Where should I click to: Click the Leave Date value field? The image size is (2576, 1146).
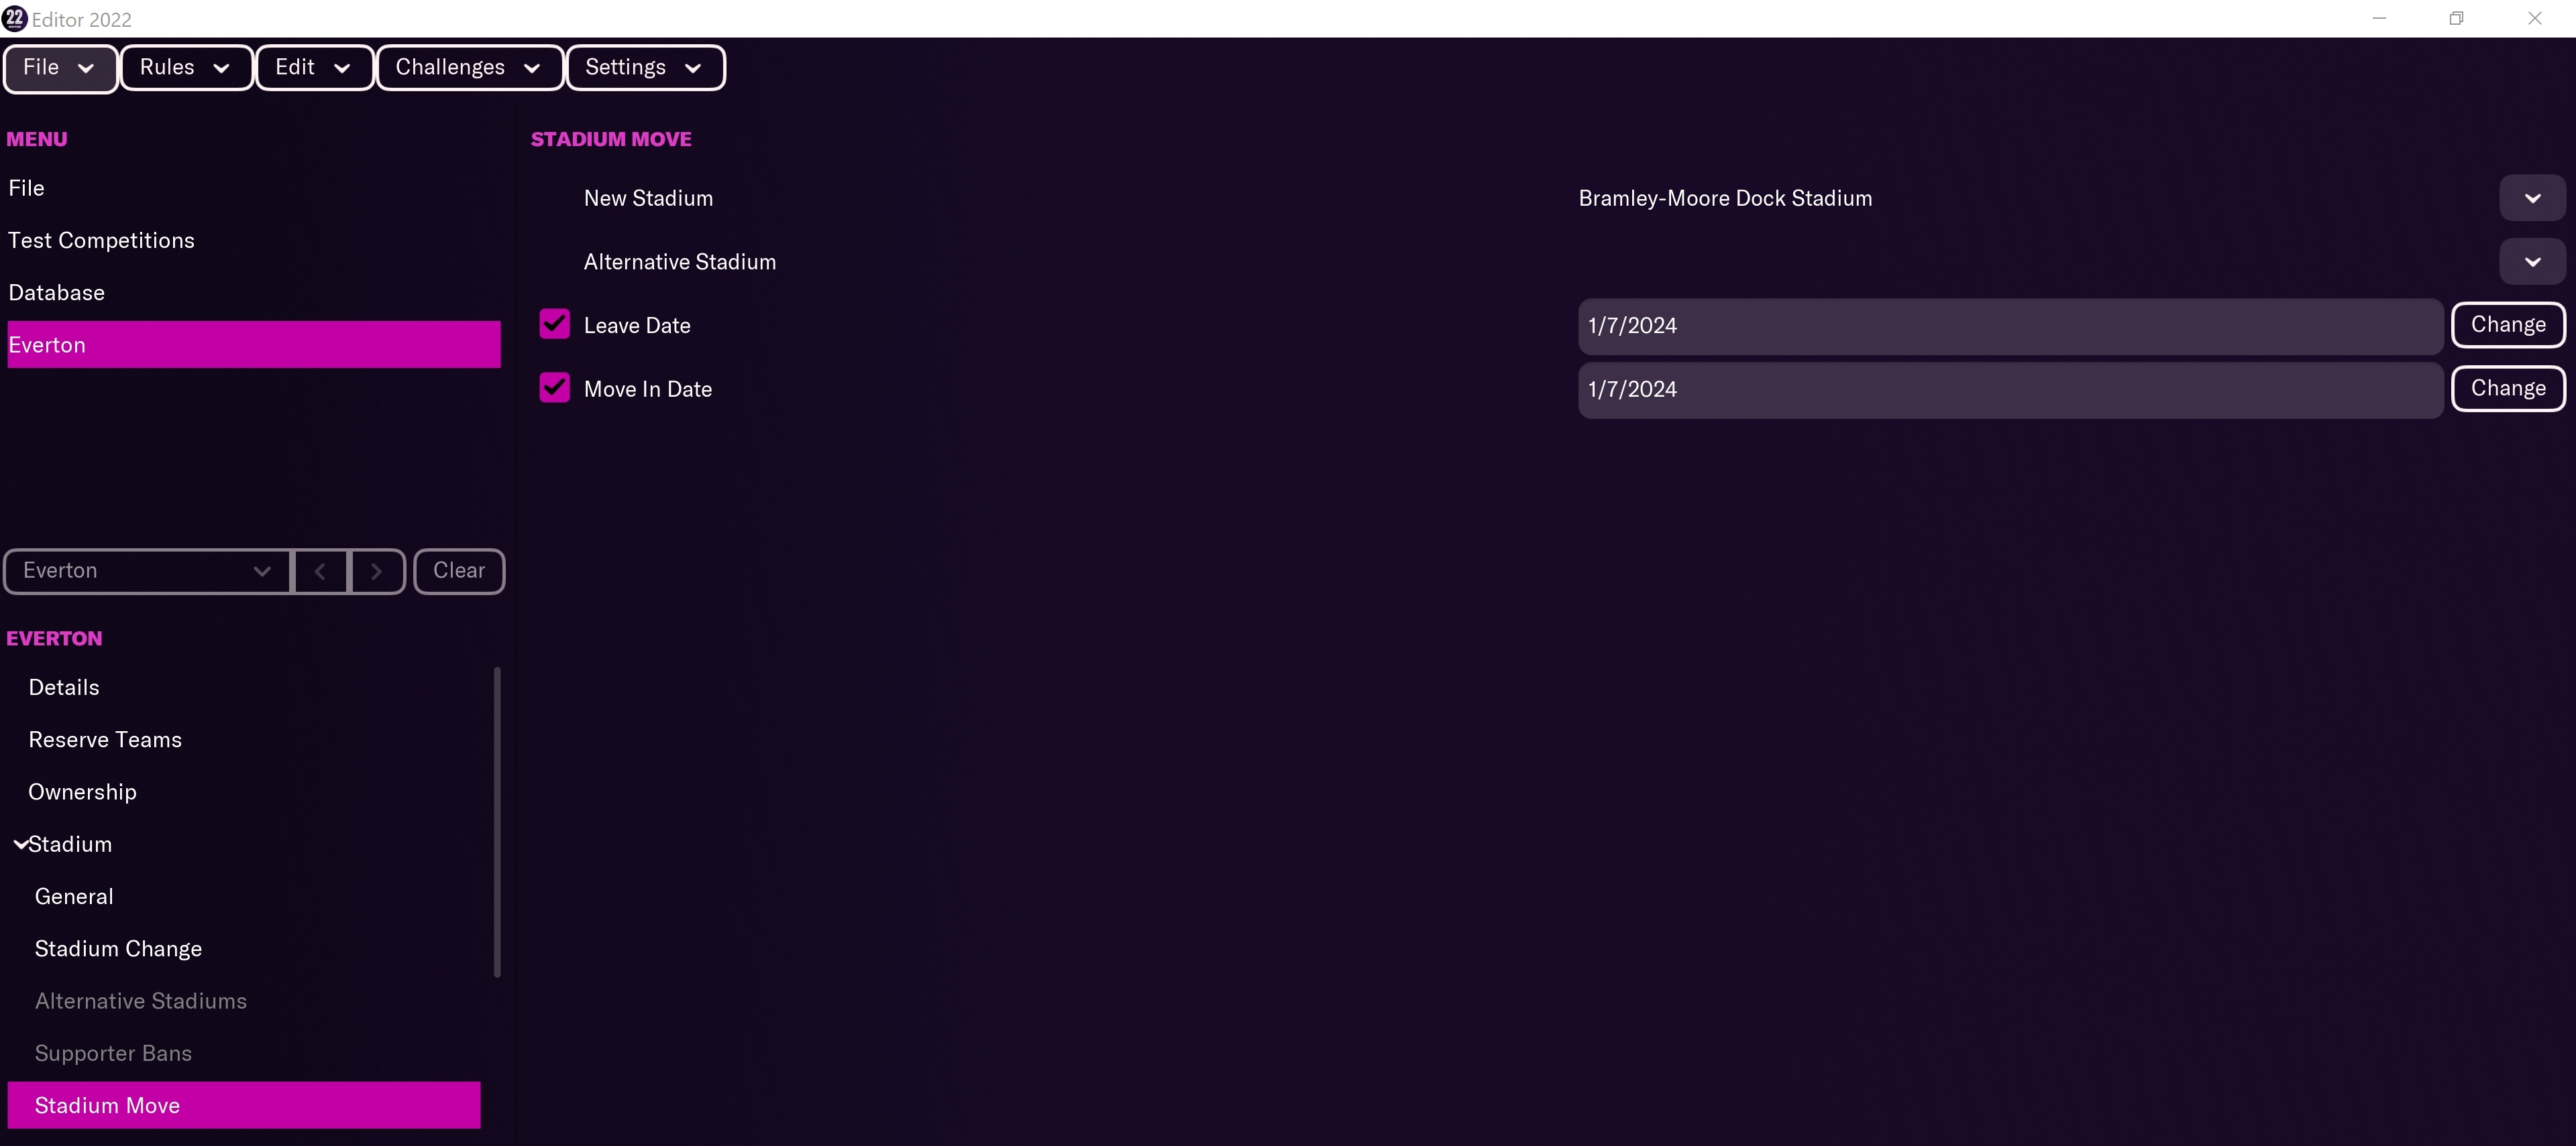2010,326
